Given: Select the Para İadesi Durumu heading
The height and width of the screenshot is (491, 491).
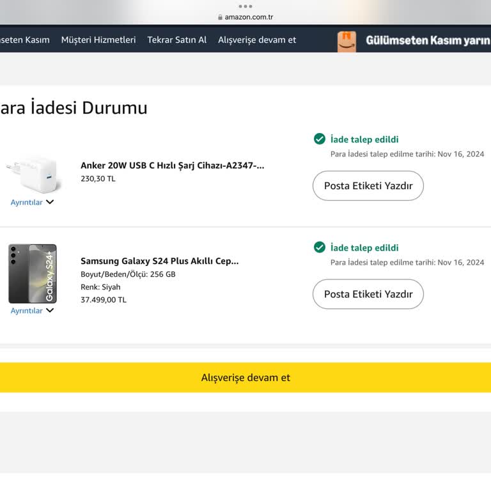Looking at the screenshot, I should 74,107.
